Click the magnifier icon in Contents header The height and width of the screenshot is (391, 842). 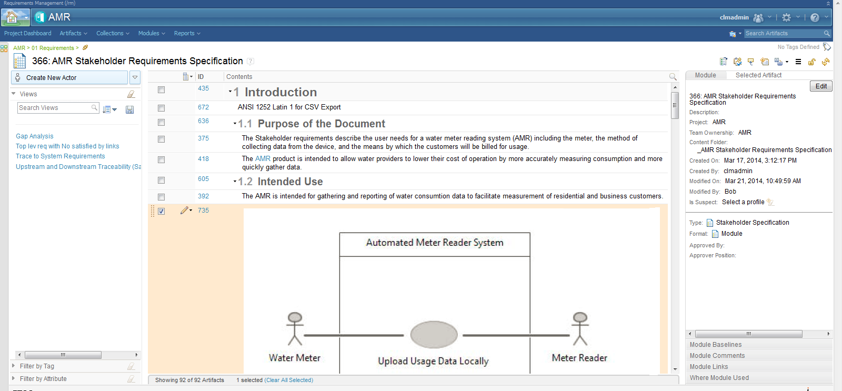pos(673,77)
